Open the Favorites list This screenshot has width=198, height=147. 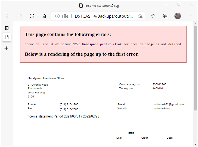(153, 16)
